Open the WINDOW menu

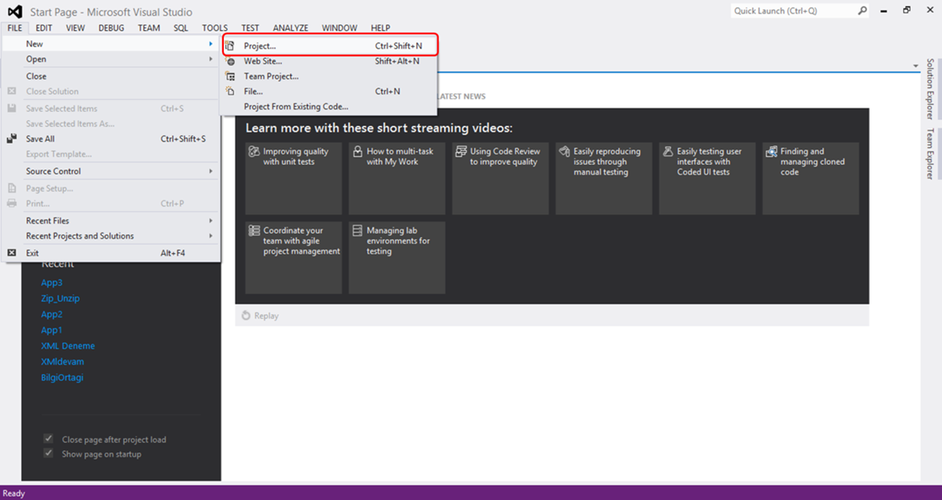coord(340,28)
